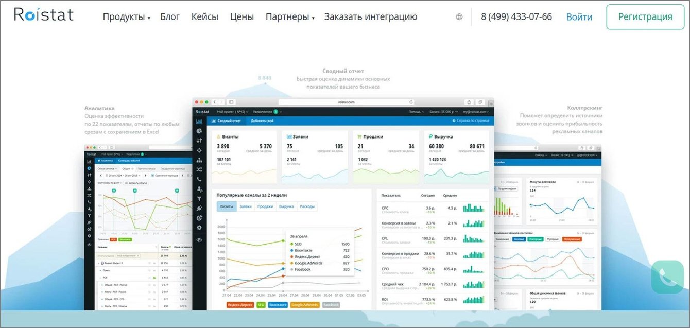Click the up-down arrows sidebar icon in center window

[199, 141]
